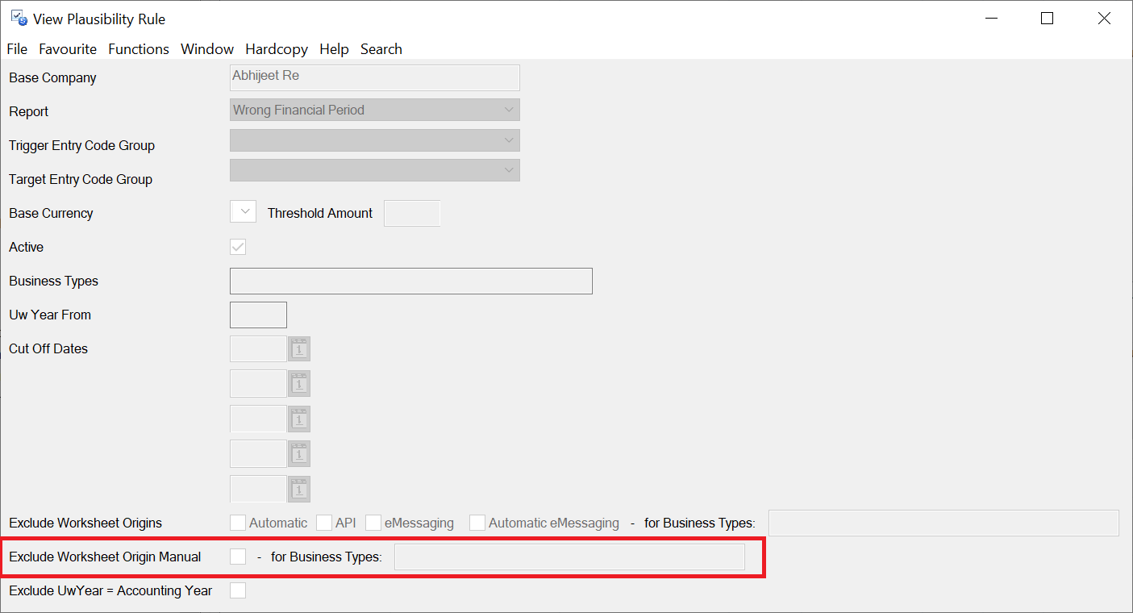Click the View Plausibility Rule window icon

tap(19, 18)
